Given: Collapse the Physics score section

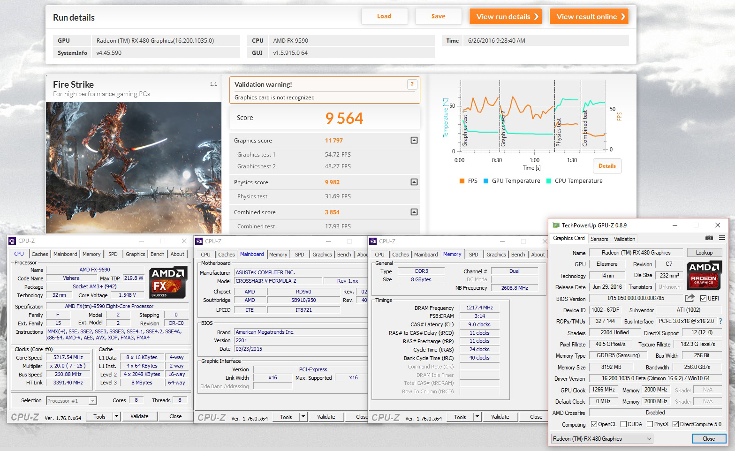Looking at the screenshot, I should 414,182.
